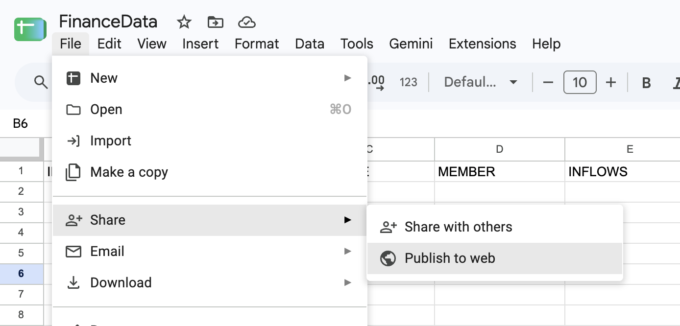Open the Format menu
Viewport: 680px width, 326px height.
[x=257, y=44]
